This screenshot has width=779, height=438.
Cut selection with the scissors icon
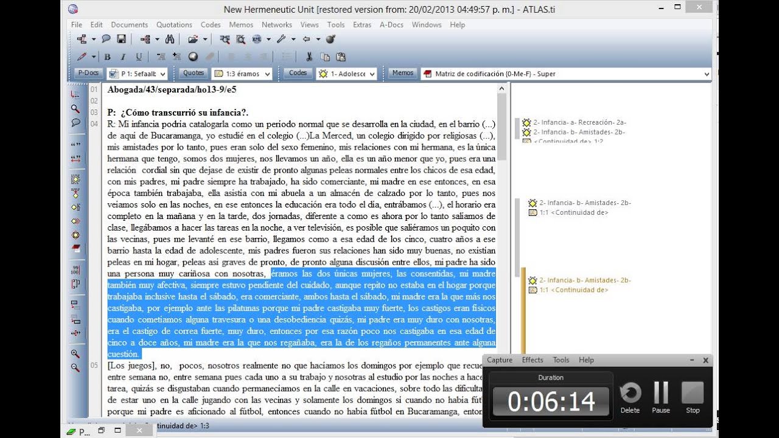309,57
